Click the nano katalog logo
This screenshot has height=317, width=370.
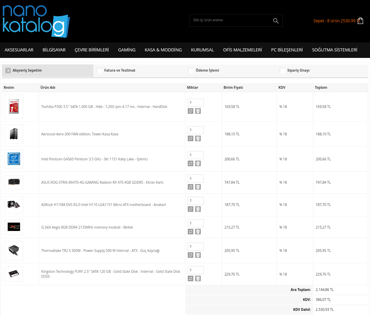pyautogui.click(x=36, y=21)
